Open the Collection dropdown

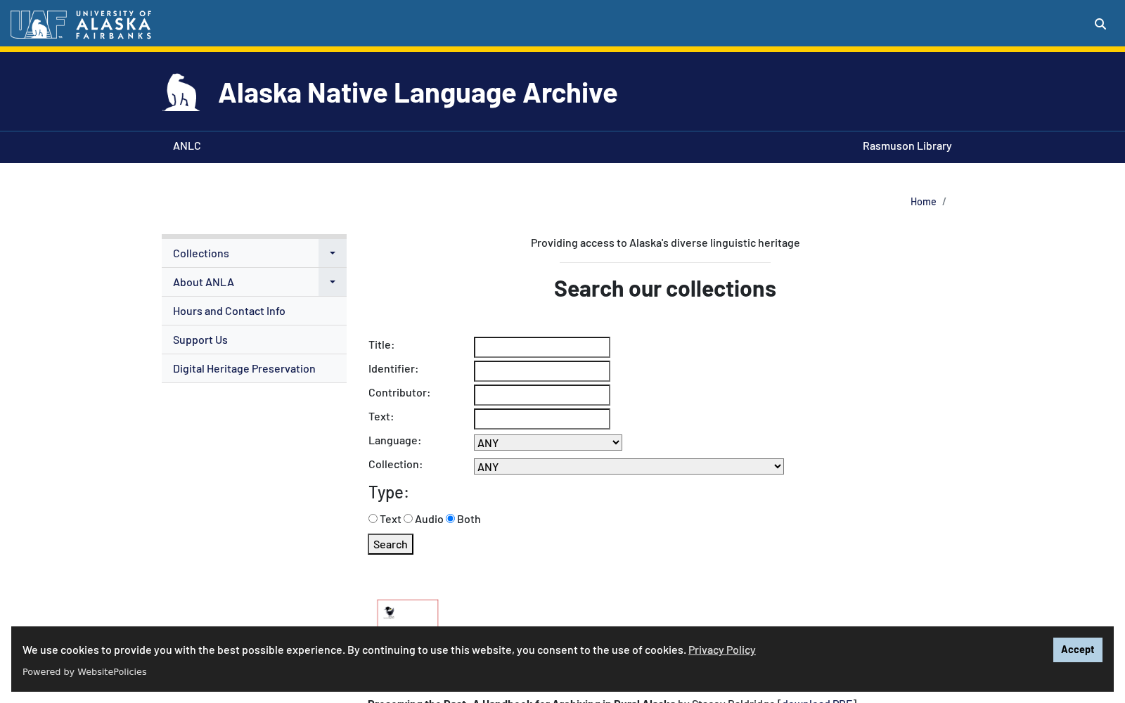tap(629, 466)
